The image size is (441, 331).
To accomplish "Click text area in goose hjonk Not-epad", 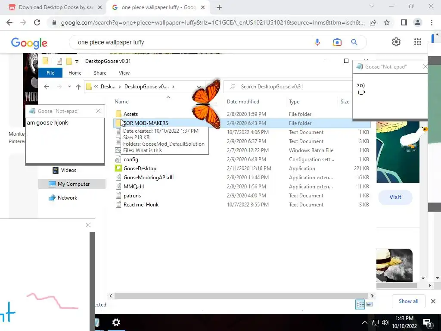I will (x=65, y=140).
